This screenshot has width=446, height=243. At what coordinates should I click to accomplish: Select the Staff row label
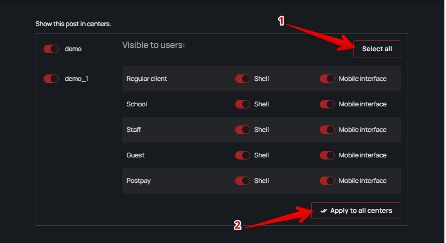[x=134, y=130]
